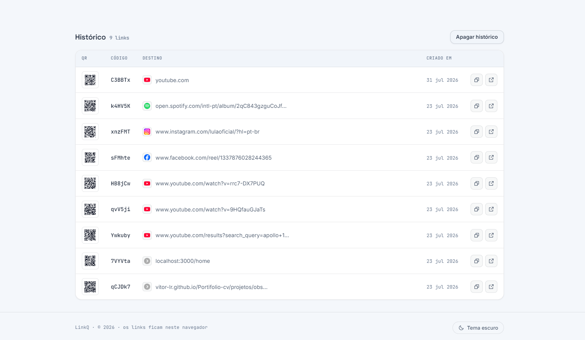Click the Facebook favicon in sFMhte row

[x=147, y=157]
